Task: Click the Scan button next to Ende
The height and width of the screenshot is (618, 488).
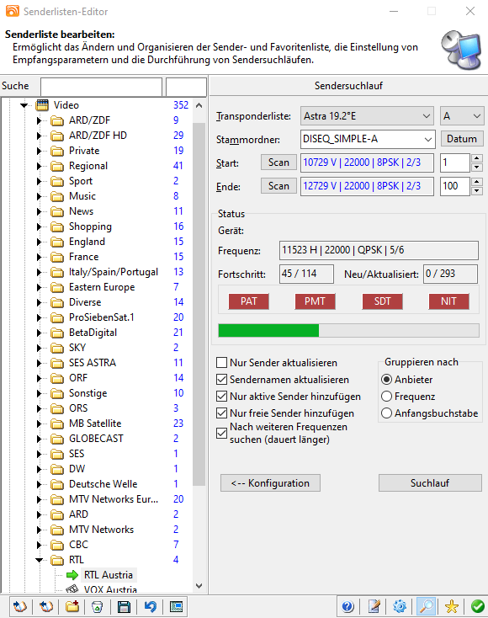Action: pyautogui.click(x=278, y=186)
